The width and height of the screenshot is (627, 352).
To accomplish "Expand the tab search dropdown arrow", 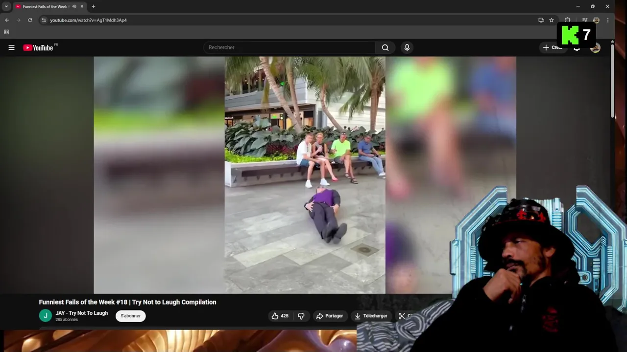I will click(x=6, y=6).
